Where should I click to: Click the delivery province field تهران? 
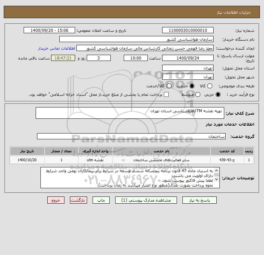188,68
